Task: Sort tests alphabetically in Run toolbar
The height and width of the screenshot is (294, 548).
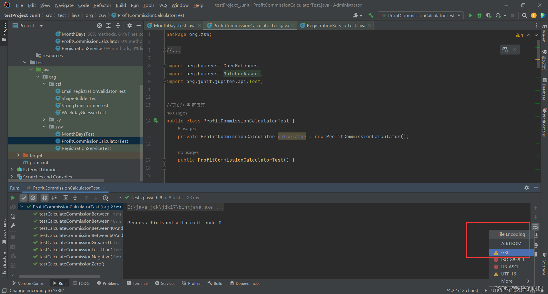Action: [x=45, y=198]
